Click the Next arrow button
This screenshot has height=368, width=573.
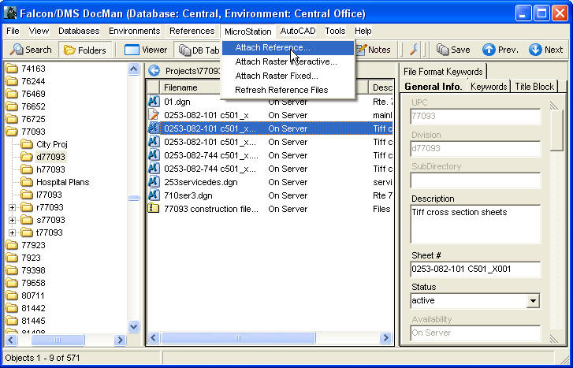[x=546, y=50]
